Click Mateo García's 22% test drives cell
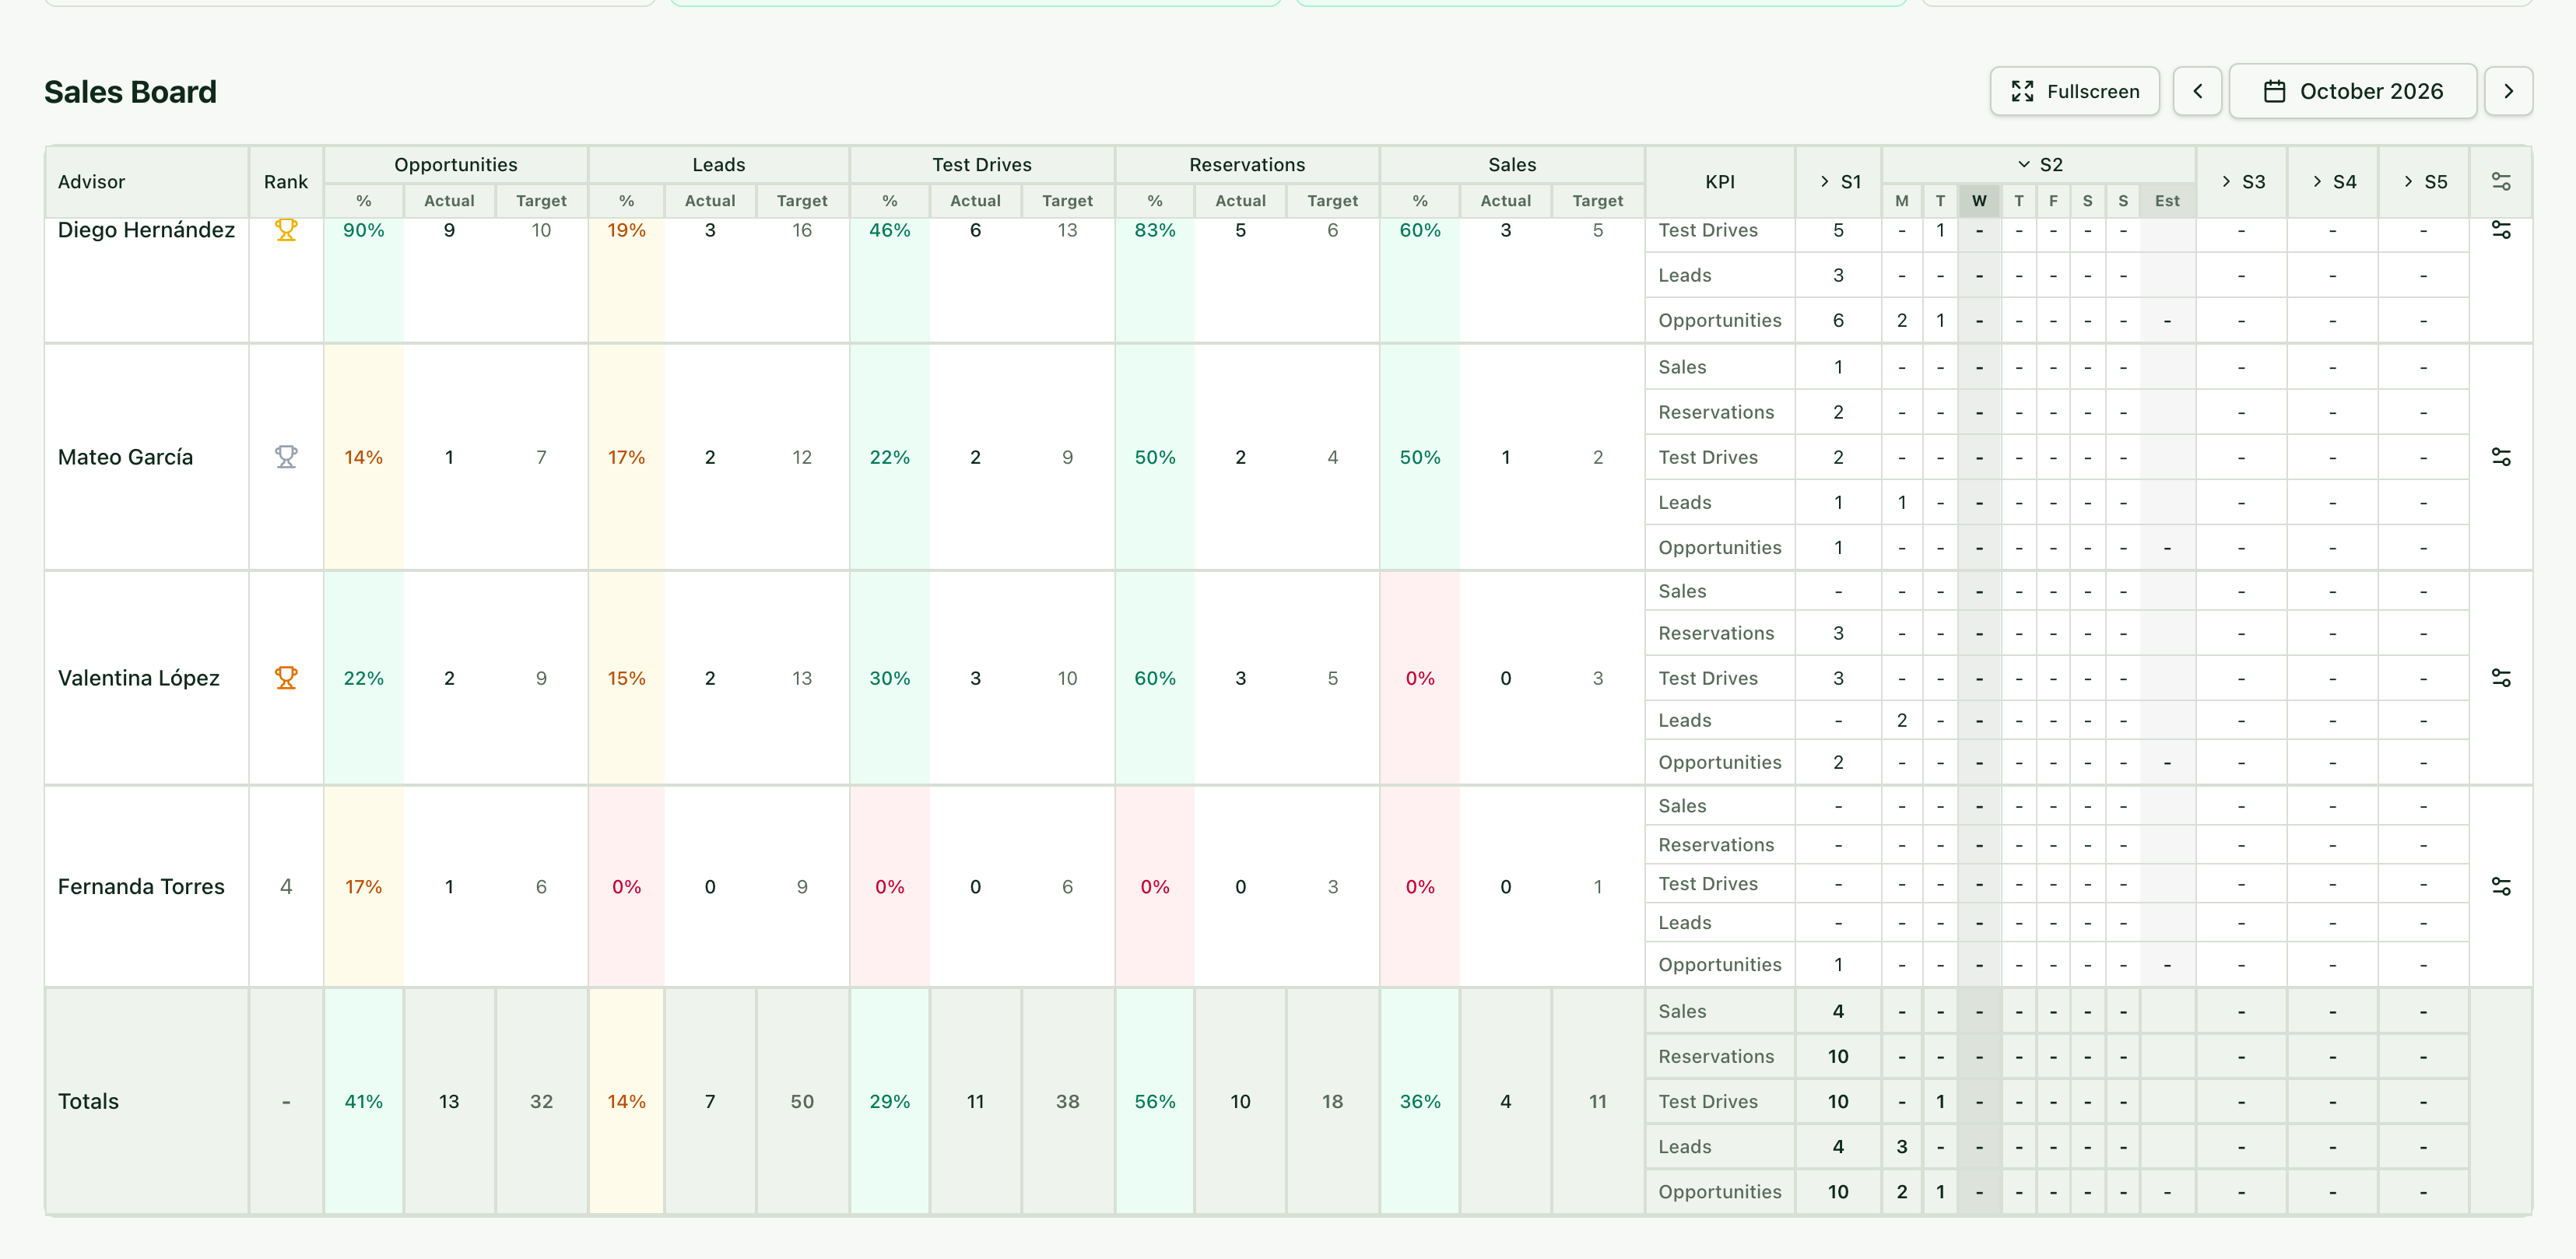2576x1259 pixels. [x=890, y=457]
